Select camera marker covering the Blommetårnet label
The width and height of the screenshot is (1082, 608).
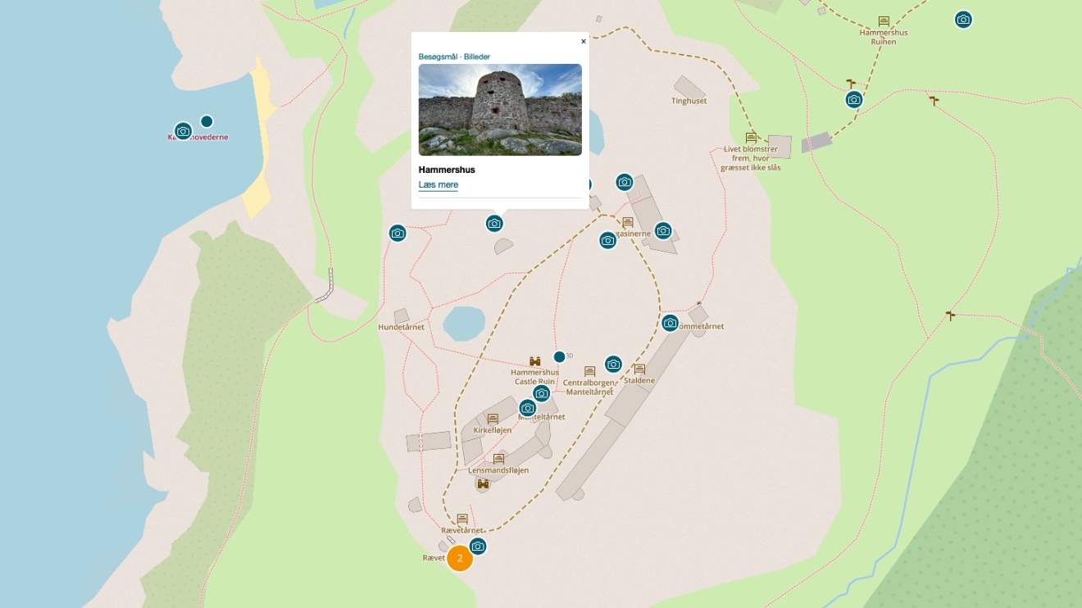coord(671,323)
